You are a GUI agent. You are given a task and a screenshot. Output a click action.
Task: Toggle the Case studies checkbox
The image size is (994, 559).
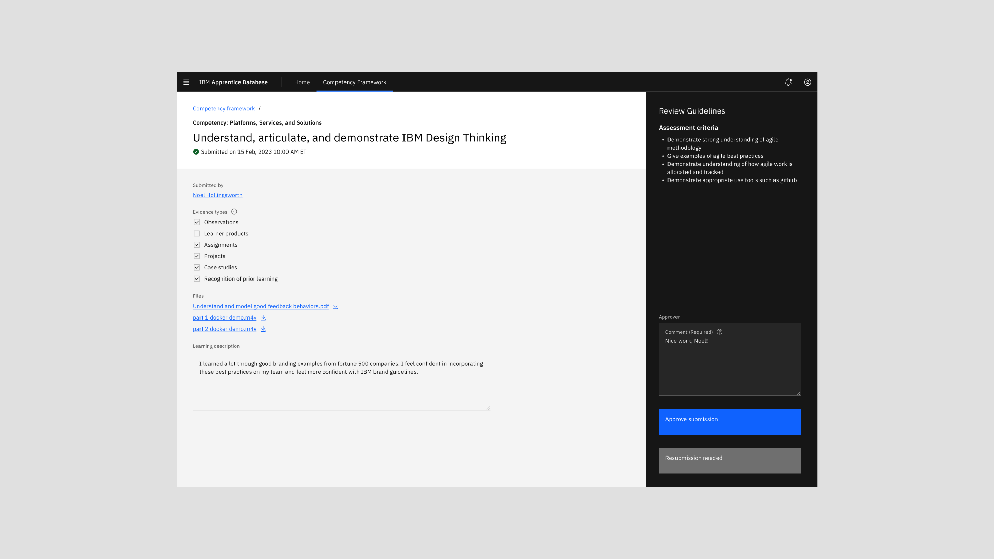coord(197,267)
